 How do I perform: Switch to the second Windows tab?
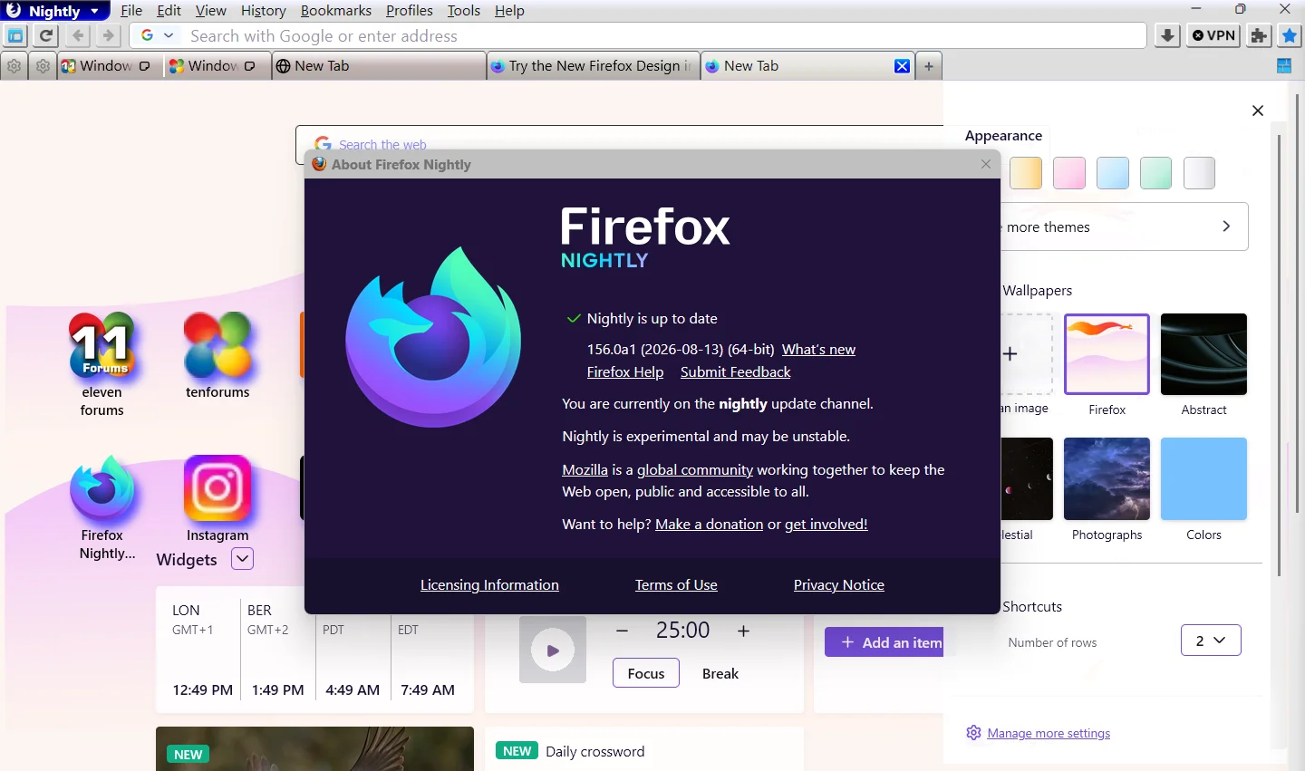click(x=218, y=66)
